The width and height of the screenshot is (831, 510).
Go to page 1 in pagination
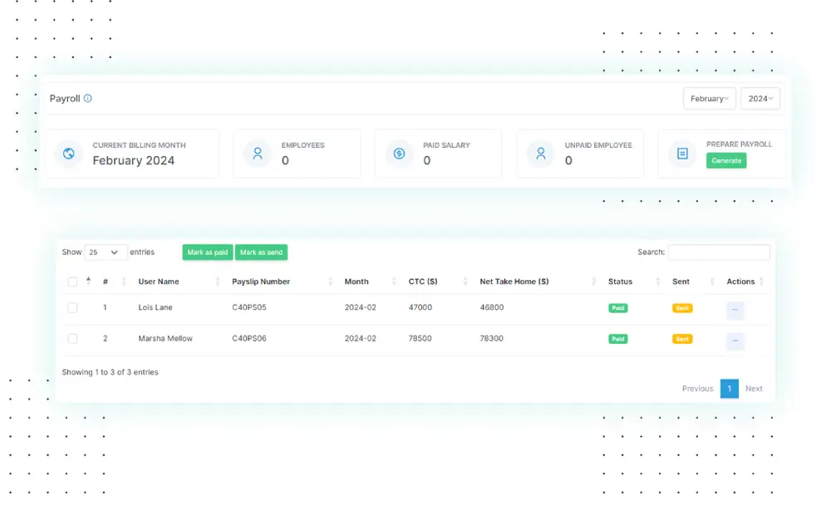click(x=729, y=389)
